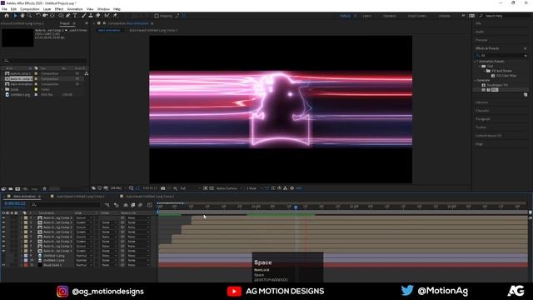Open 1 View layout dropdown
The image size is (533, 300).
coord(254,188)
